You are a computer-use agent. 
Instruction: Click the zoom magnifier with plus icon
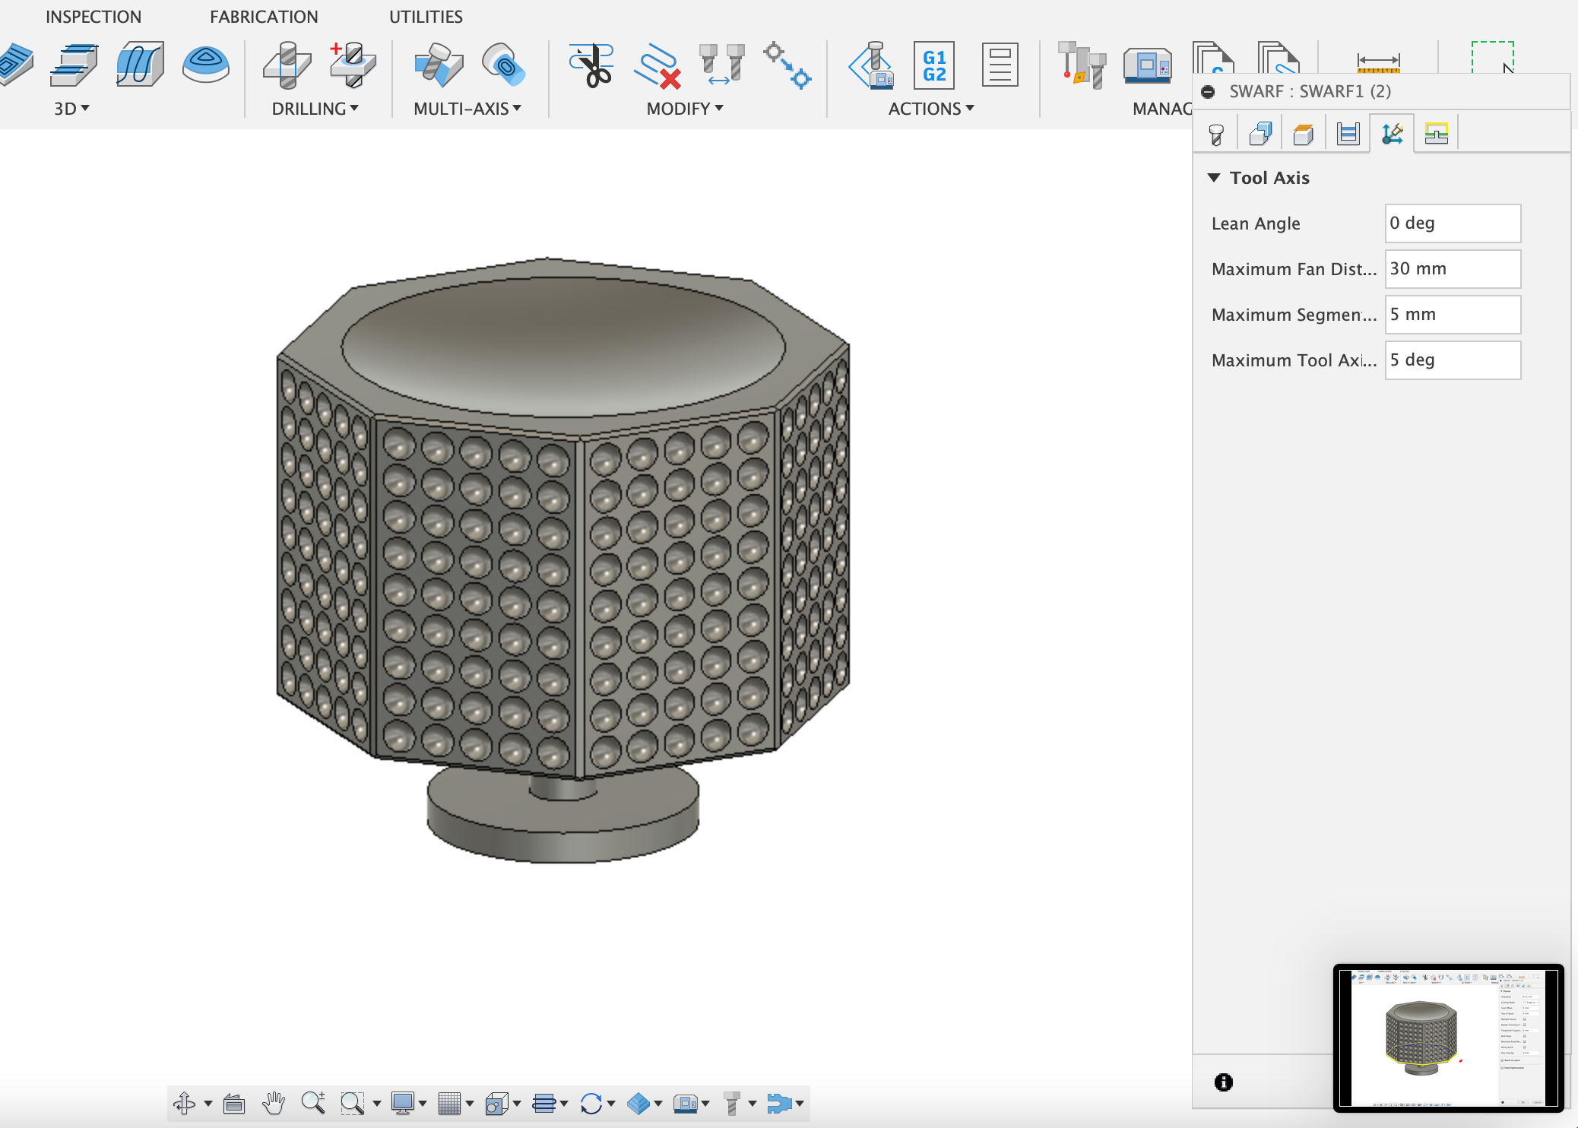pyautogui.click(x=313, y=1103)
